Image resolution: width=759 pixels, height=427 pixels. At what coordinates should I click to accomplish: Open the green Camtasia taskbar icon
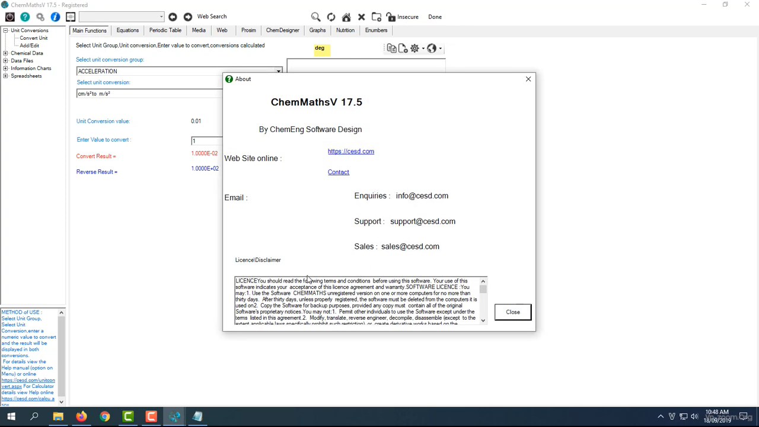[x=128, y=417]
